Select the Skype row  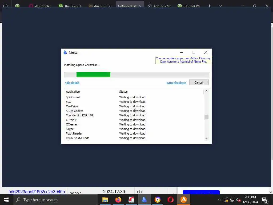click(x=134, y=129)
